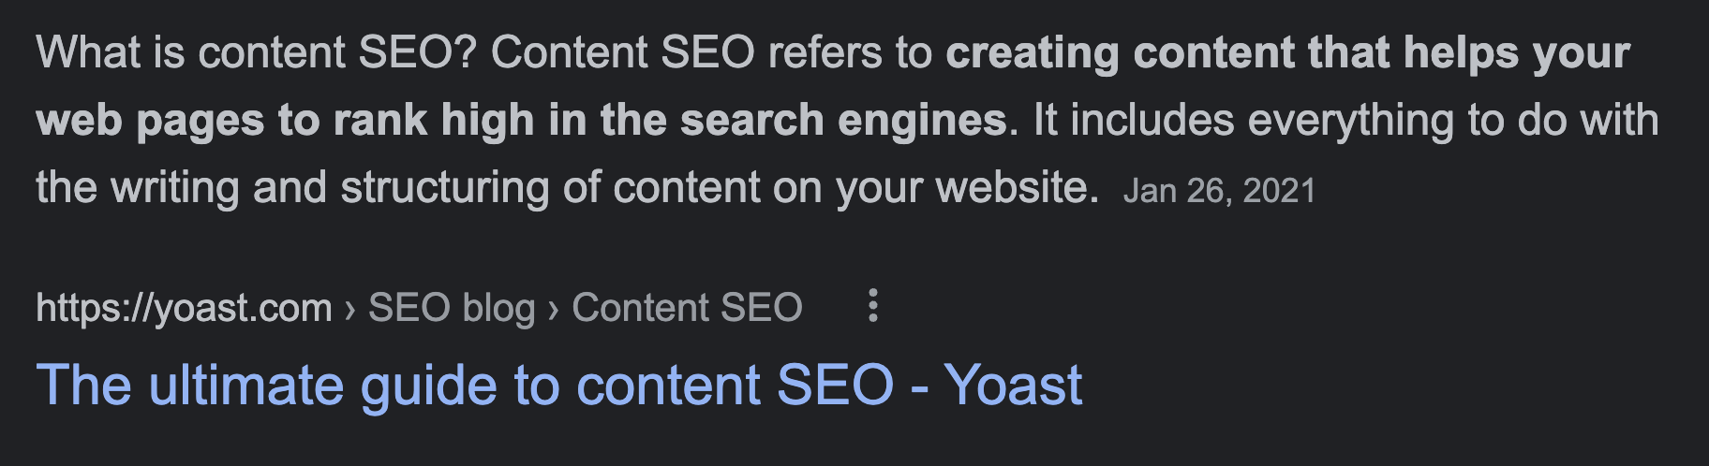Click "Content SEO refers to" in snippet

click(711, 52)
